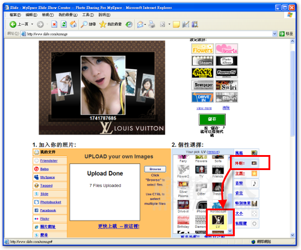The image size is (301, 250).
Task: Open Favorites with the yellow star icon
Action: click(x=102, y=25)
